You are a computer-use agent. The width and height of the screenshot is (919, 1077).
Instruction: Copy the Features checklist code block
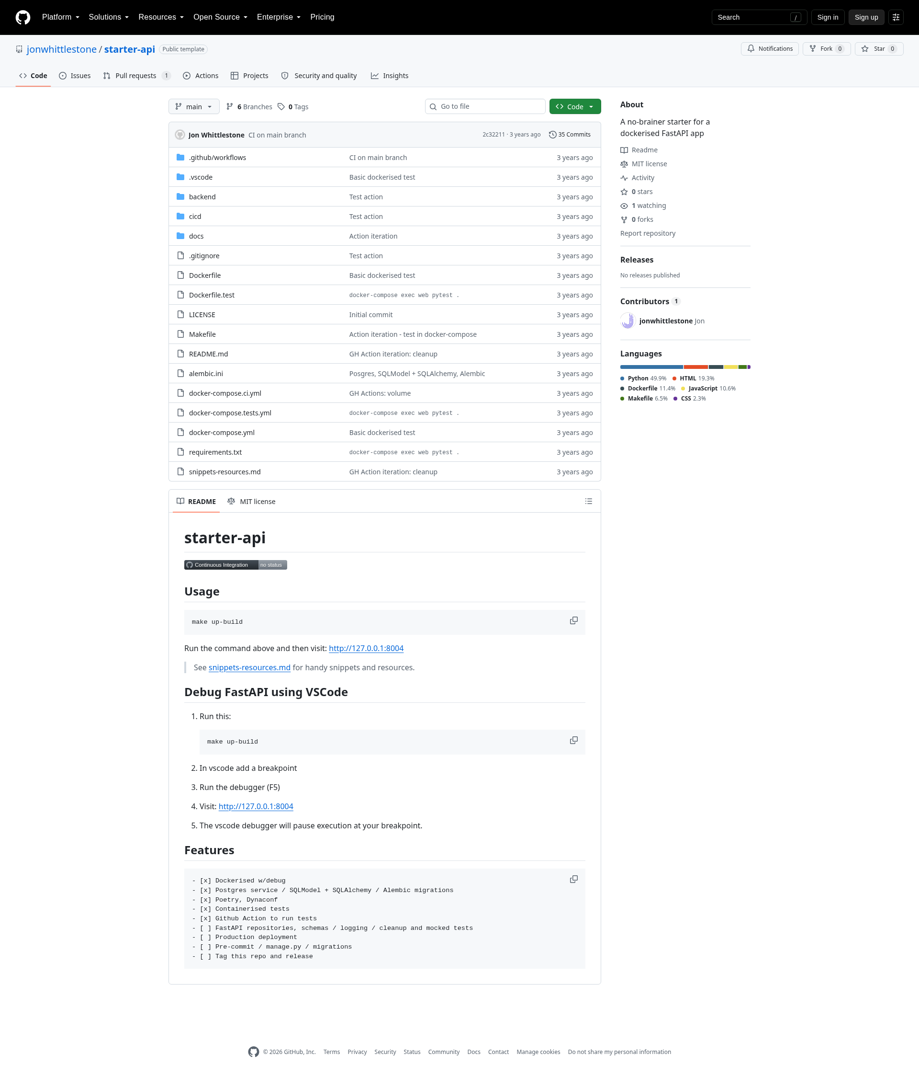(x=574, y=880)
